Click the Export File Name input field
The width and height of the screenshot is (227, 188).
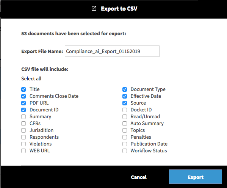[x=112, y=51]
